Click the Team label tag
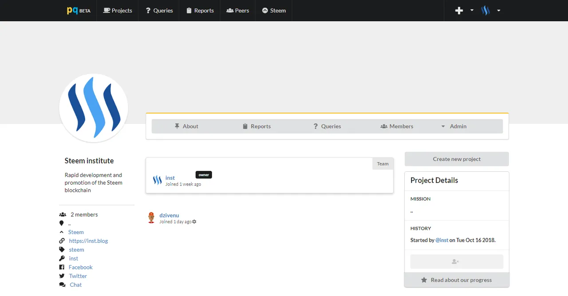 383,164
